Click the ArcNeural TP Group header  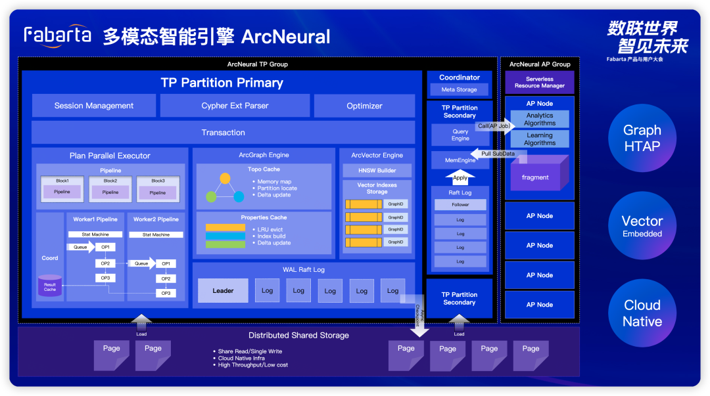click(258, 64)
